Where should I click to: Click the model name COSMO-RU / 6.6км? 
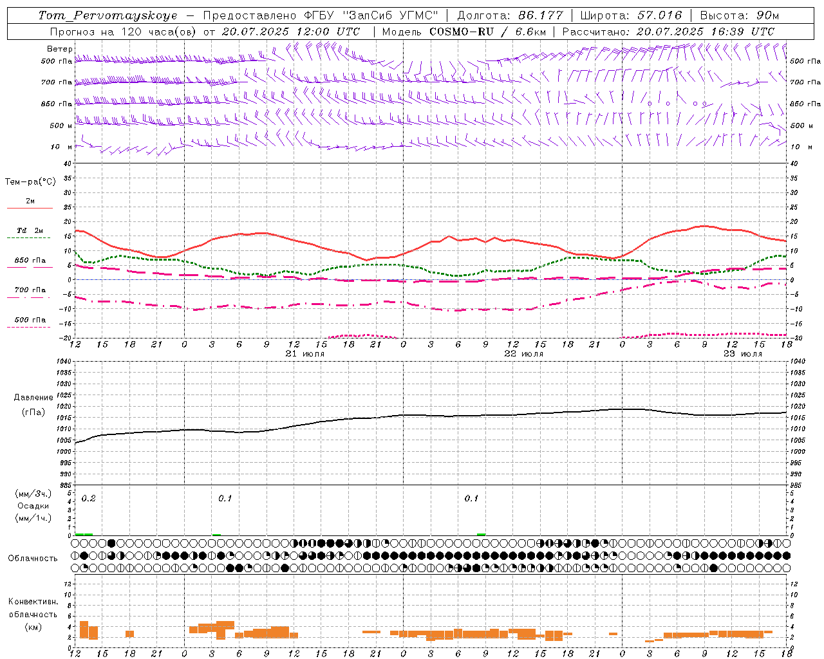(488, 32)
